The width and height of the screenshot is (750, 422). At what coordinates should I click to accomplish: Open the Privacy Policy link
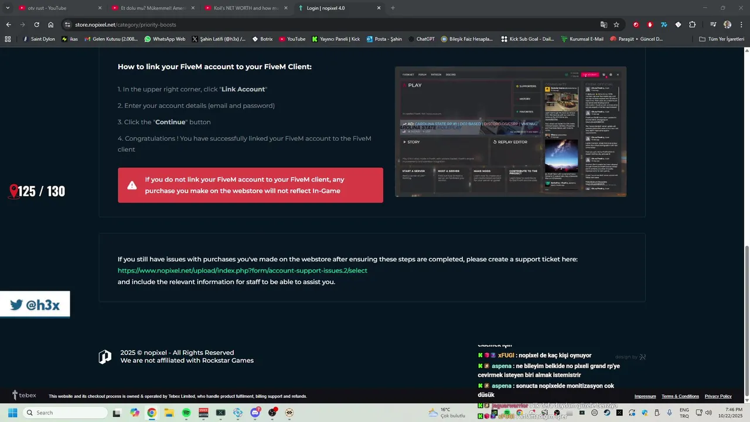[x=718, y=396]
